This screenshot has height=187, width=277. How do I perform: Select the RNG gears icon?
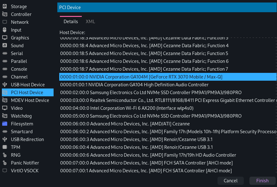coord(5,155)
